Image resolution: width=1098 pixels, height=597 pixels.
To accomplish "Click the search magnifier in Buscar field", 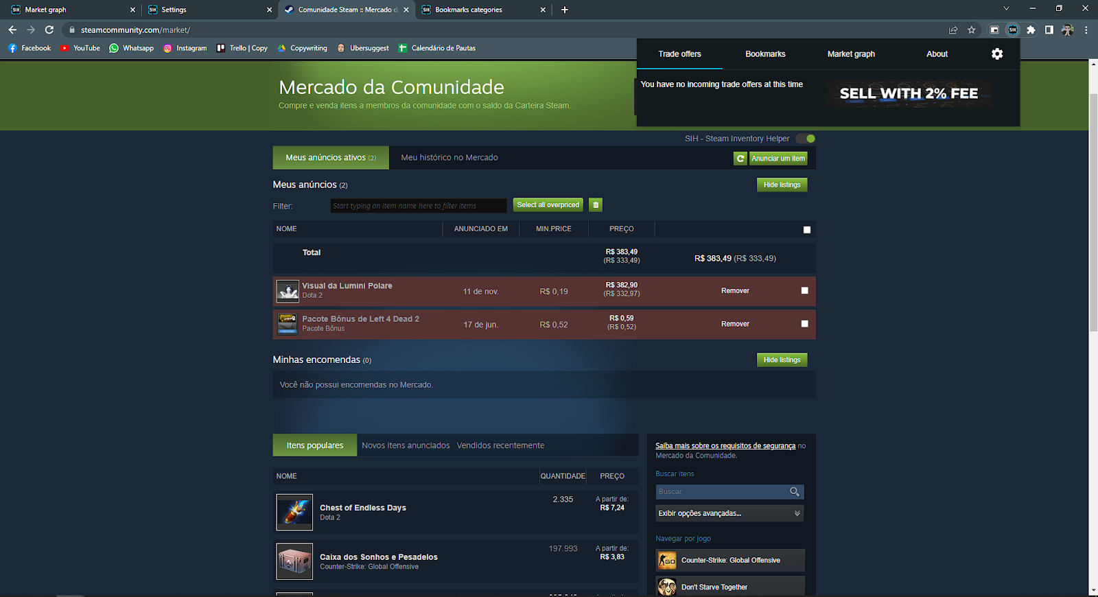I will pos(795,491).
